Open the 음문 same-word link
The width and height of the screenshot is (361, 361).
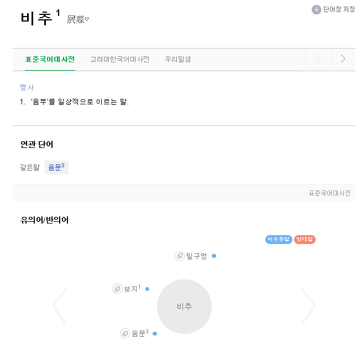pyautogui.click(x=56, y=167)
